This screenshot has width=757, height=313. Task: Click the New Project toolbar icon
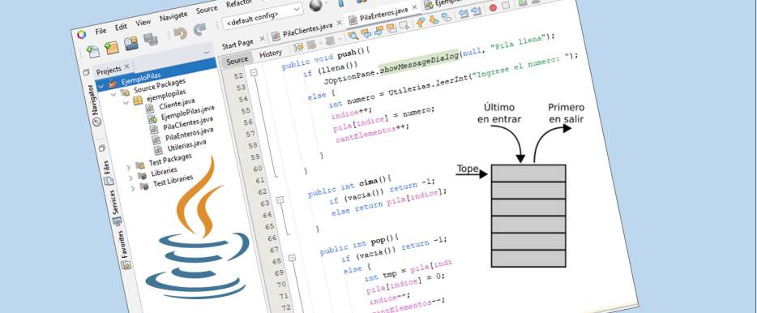(112, 47)
